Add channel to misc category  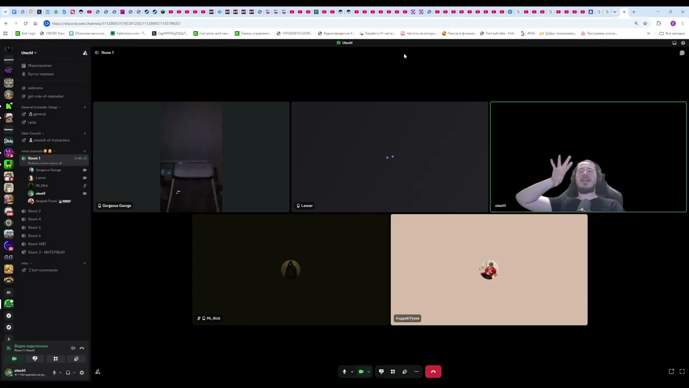85,264
